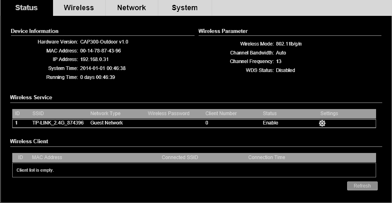Viewport: 392px width, 203px height.
Task: Click the MAC Address header in Wireless Client
Action: point(47,157)
